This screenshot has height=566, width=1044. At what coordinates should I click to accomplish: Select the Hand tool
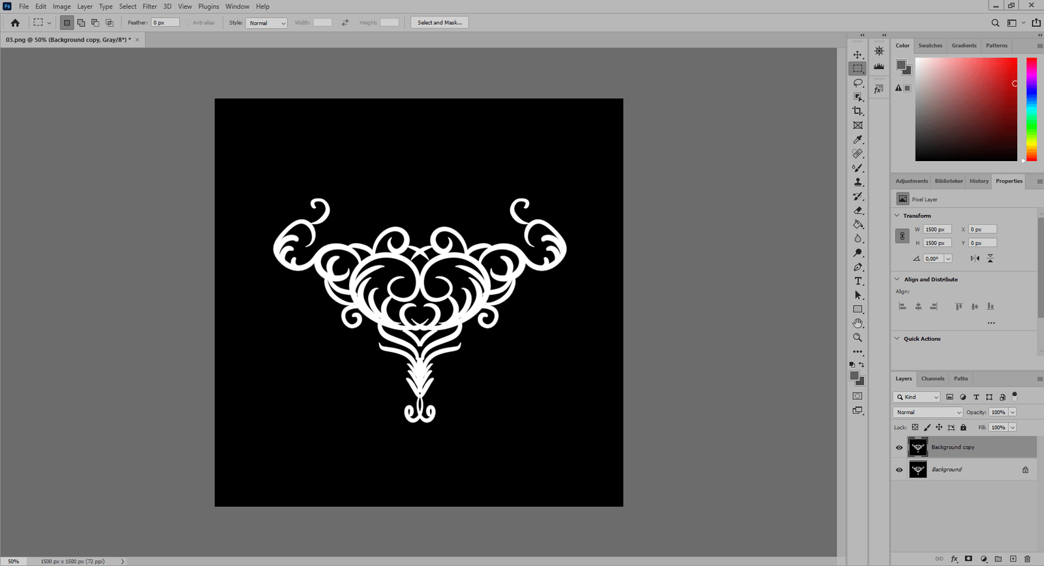point(857,323)
